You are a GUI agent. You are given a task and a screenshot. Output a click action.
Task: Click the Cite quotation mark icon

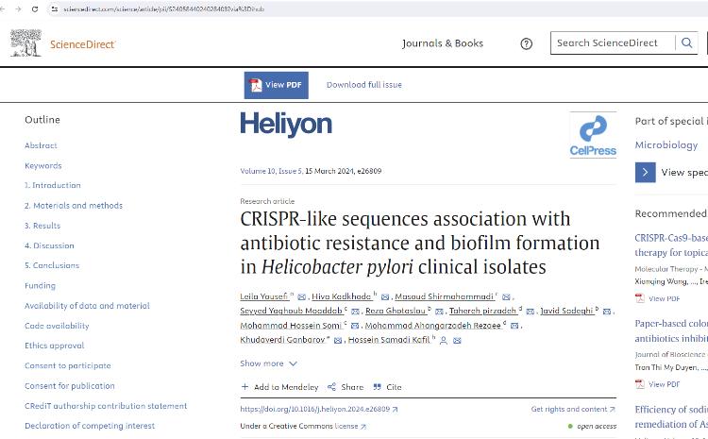(x=378, y=387)
